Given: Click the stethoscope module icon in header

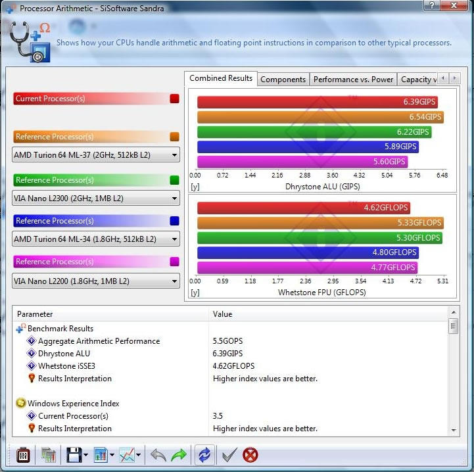Looking at the screenshot, I should click(x=30, y=41).
